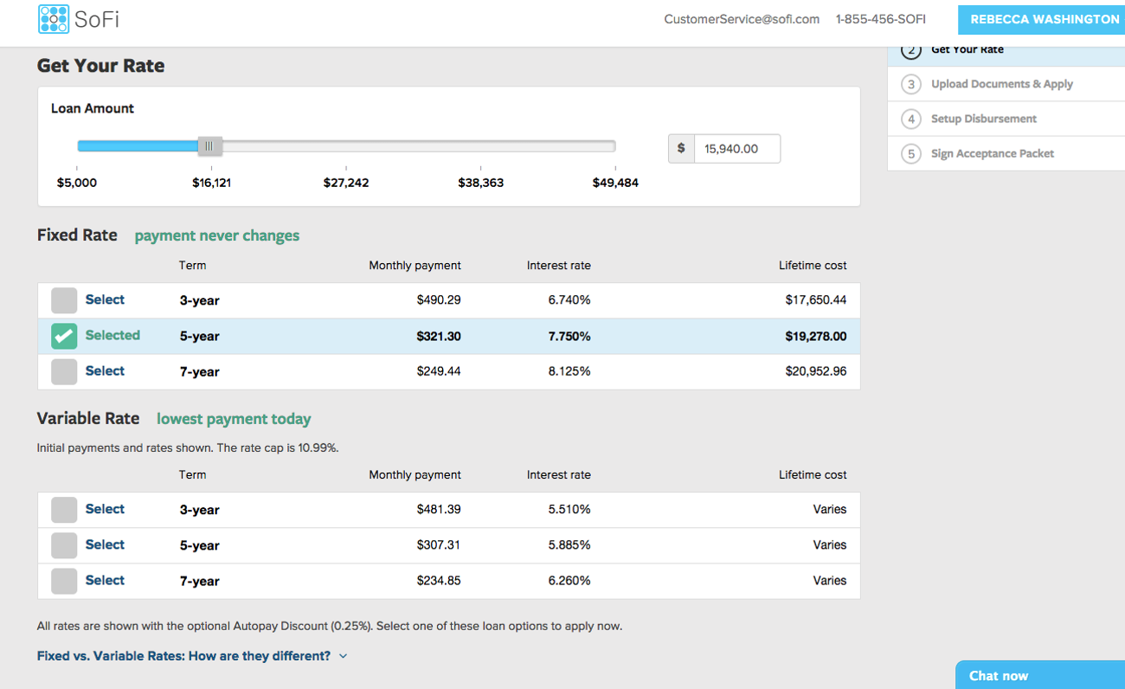The image size is (1125, 689).
Task: Expand Fixed vs. Variable Rates explanation chevron
Action: [344, 656]
